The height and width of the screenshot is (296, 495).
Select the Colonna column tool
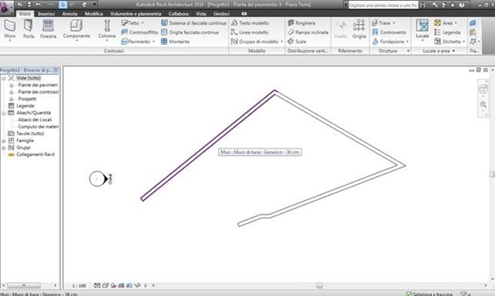click(x=107, y=30)
